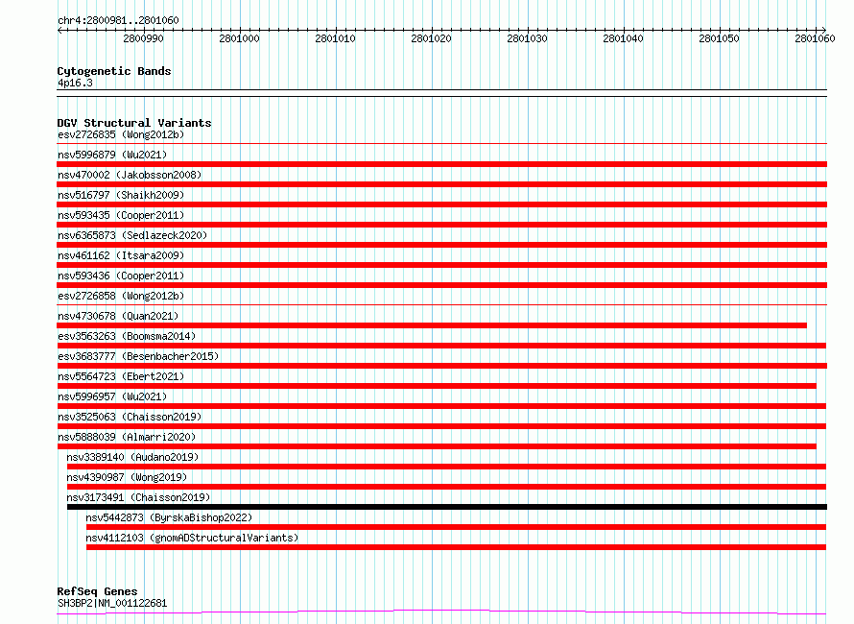Click the red bar under nsv5564723 (Ebert2021)
Image resolution: width=854 pixels, height=624 pixels.
point(437,386)
